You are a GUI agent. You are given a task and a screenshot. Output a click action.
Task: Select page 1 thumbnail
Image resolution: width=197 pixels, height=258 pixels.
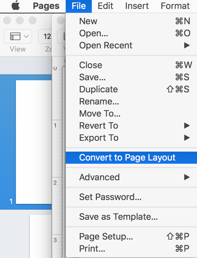pos(33,142)
